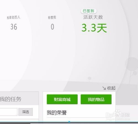Click the 我帮助的人 label
The image size is (138, 124).
[x=14, y=17]
